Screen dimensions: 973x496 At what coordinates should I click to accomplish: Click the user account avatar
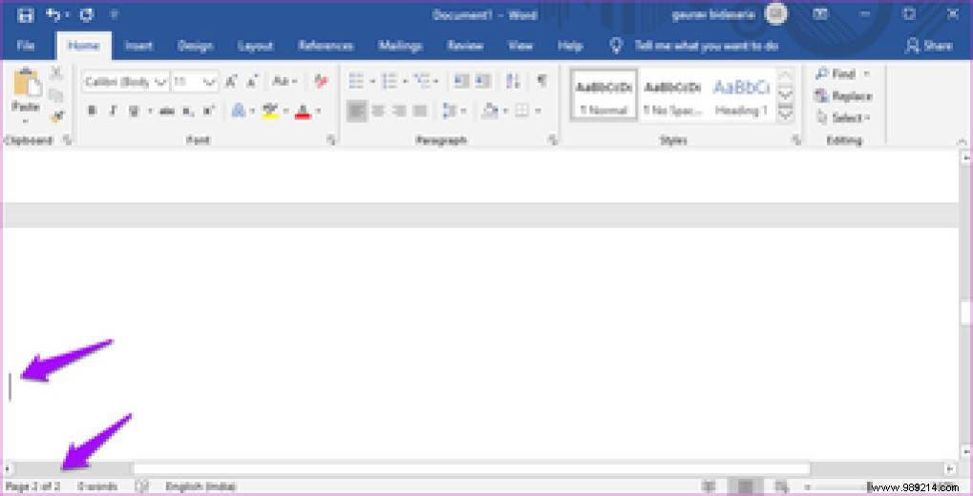coord(775,13)
